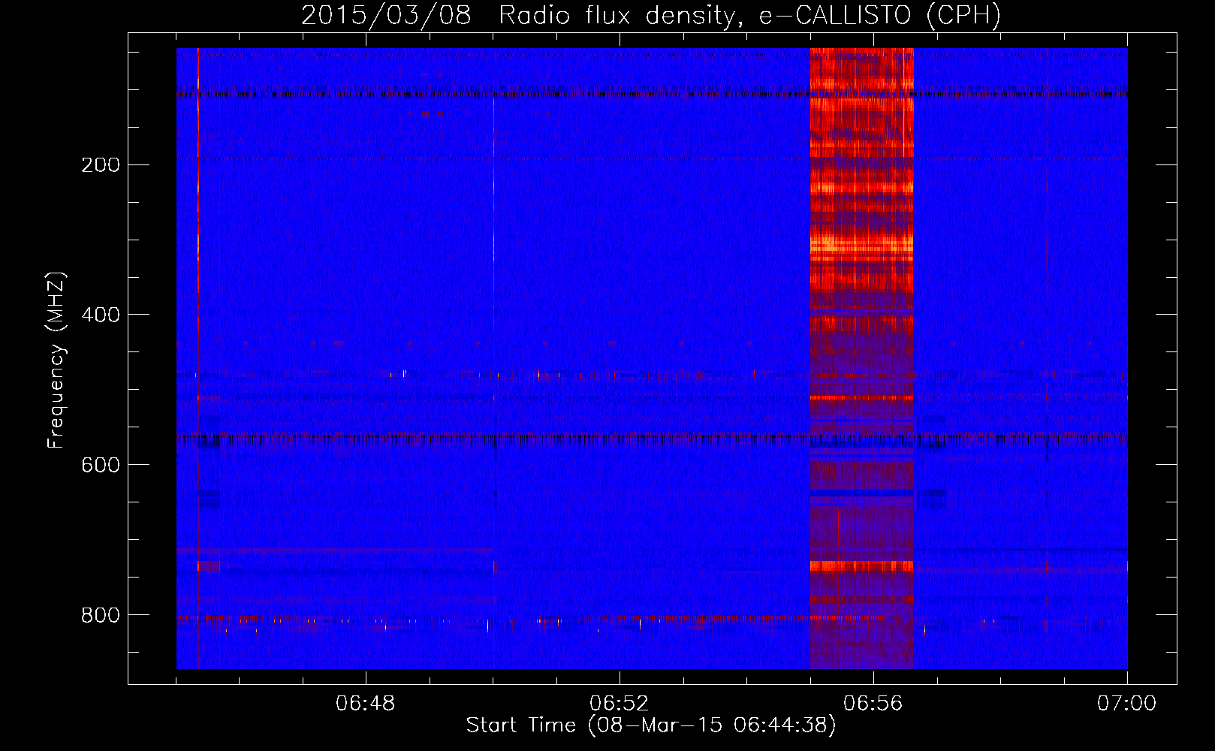Click the "07:00" time tick label
This screenshot has height=751, width=1215.
click(x=1127, y=704)
